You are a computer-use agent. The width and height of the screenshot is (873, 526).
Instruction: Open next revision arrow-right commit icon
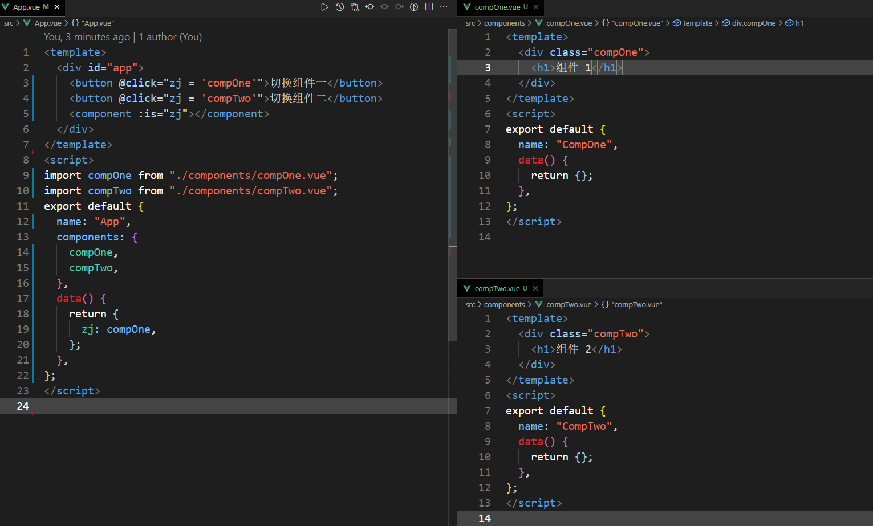click(399, 7)
